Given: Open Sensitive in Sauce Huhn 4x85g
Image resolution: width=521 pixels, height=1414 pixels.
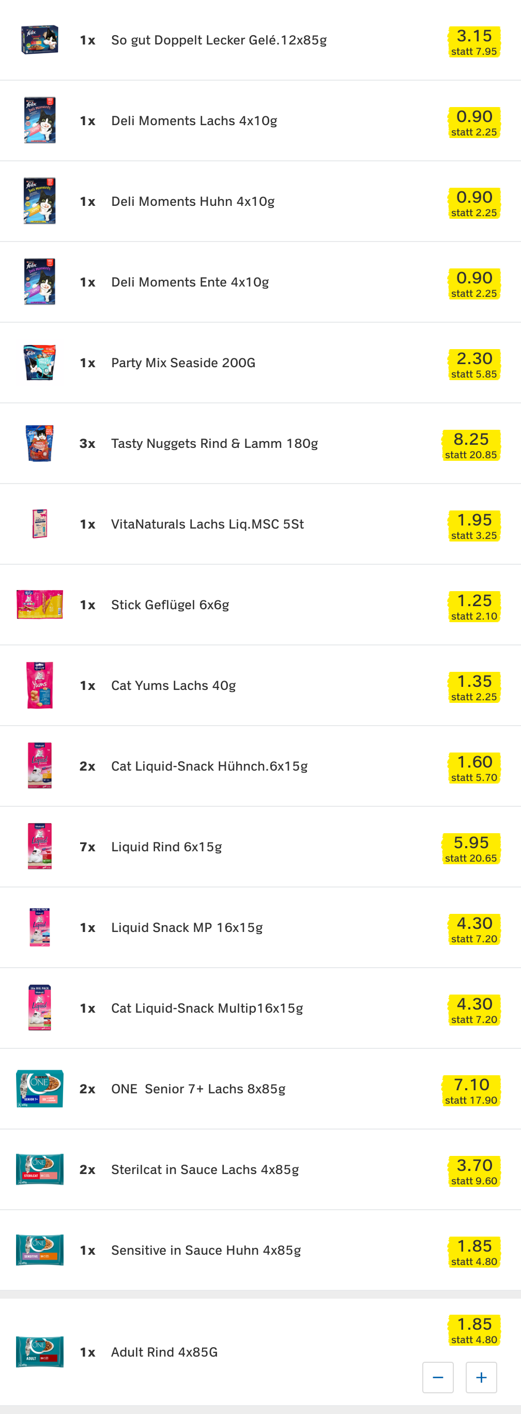Looking at the screenshot, I should (x=206, y=1251).
